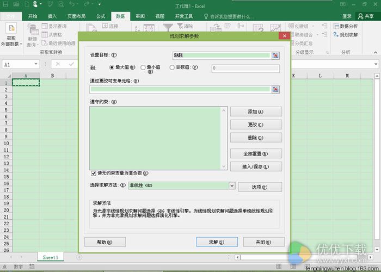The image size is (381, 272).
Task: Click the Forecast Sheet chart icon
Action: pos(275,28)
